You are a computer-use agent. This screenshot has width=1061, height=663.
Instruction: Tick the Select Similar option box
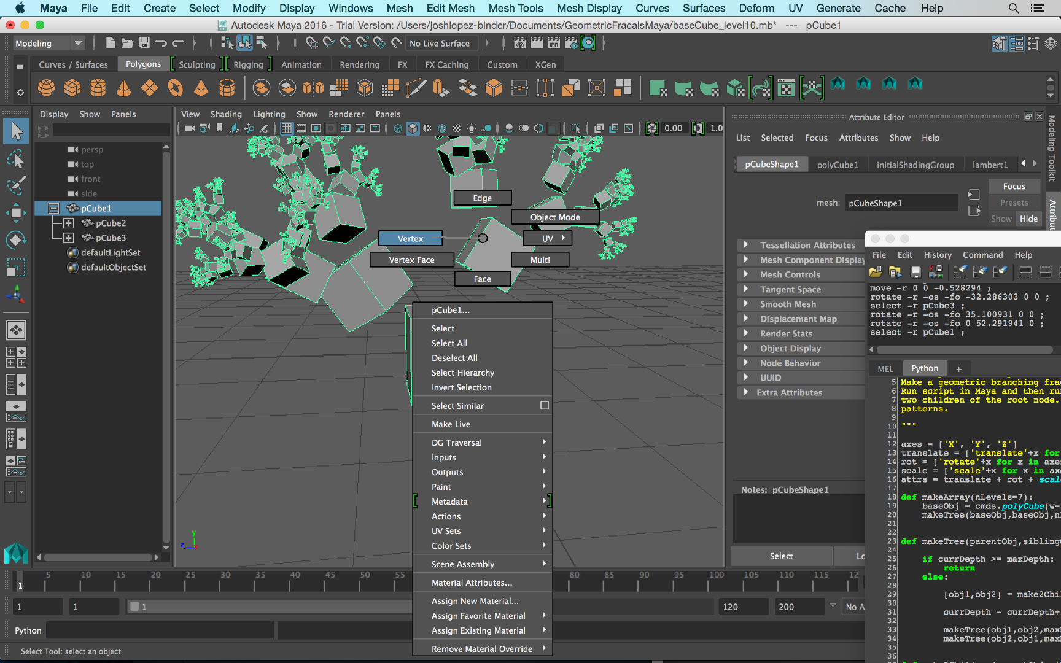coord(544,405)
